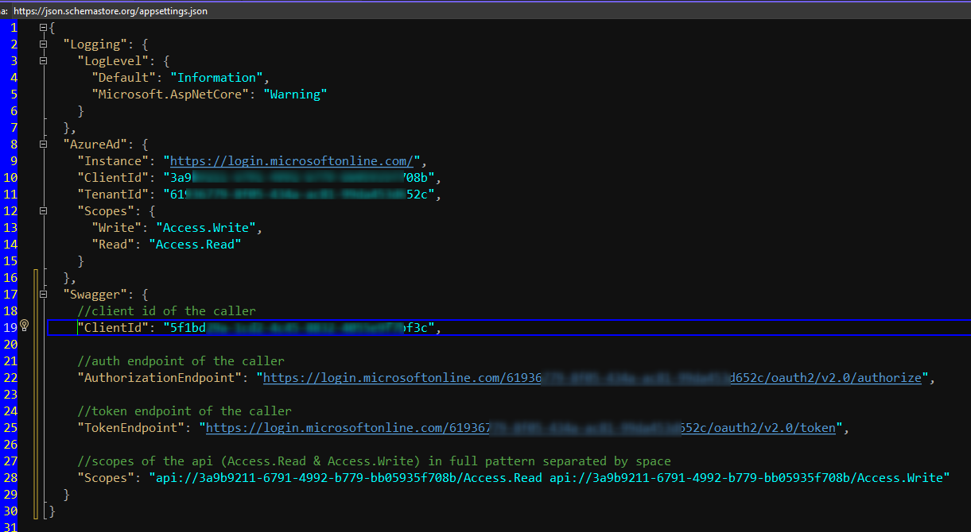Image resolution: width=971 pixels, height=532 pixels.
Task: Collapse the "Logging" section
Action: point(44,44)
